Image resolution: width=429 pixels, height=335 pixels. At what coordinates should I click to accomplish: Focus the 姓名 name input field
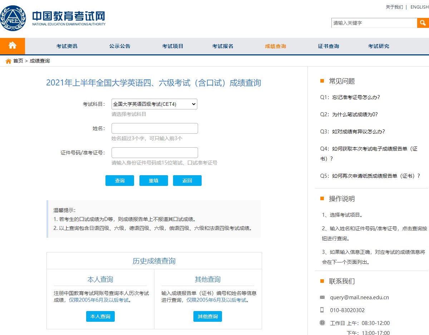point(154,128)
